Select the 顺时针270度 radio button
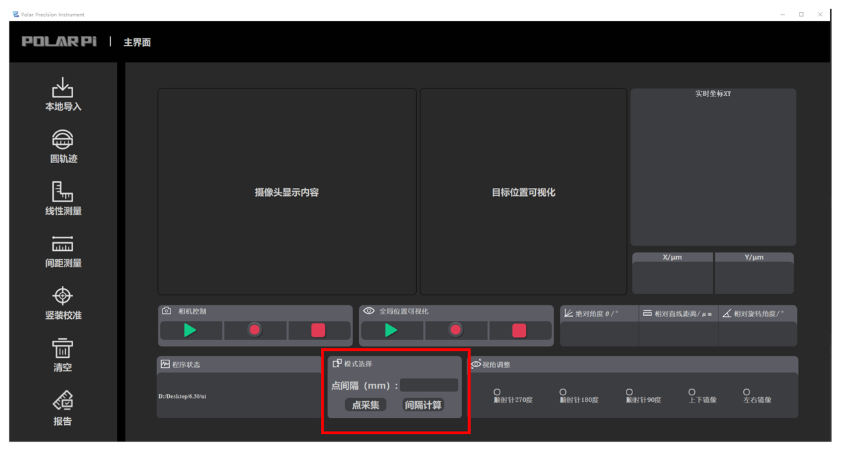846x455 pixels. point(497,392)
